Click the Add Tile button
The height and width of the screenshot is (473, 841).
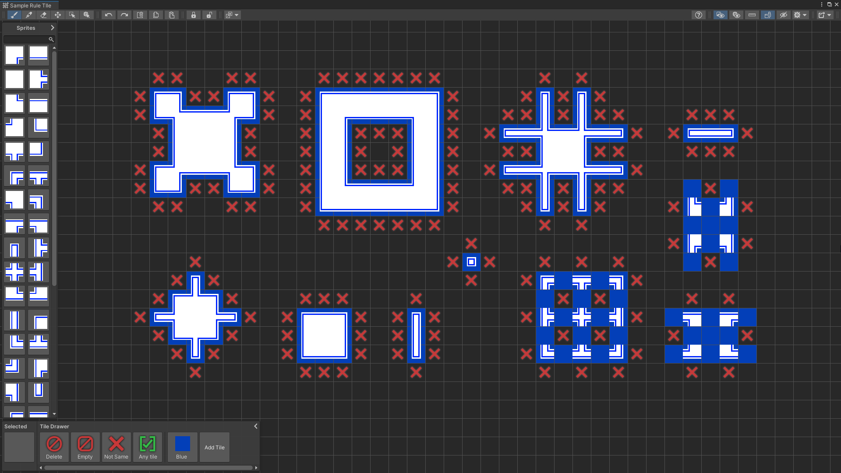point(215,447)
